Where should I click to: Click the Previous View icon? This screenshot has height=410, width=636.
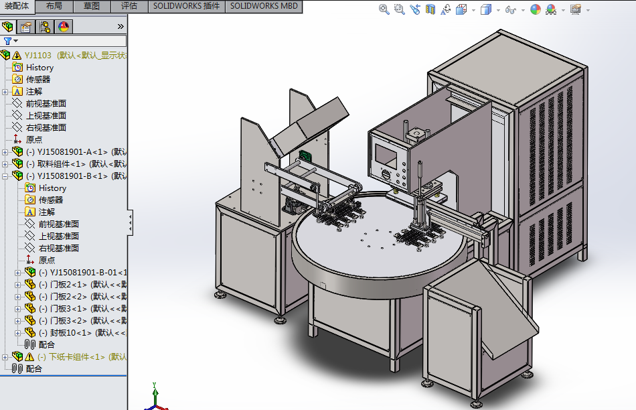415,9
